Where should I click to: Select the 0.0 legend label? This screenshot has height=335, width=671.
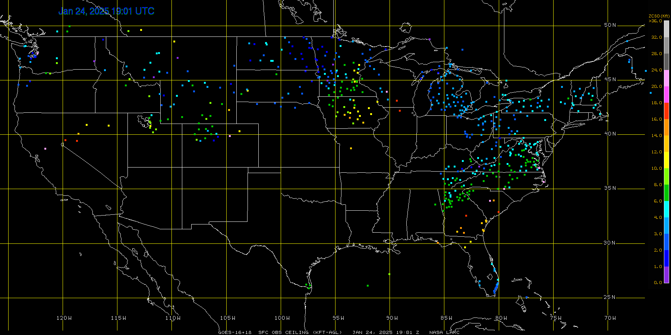point(658,283)
